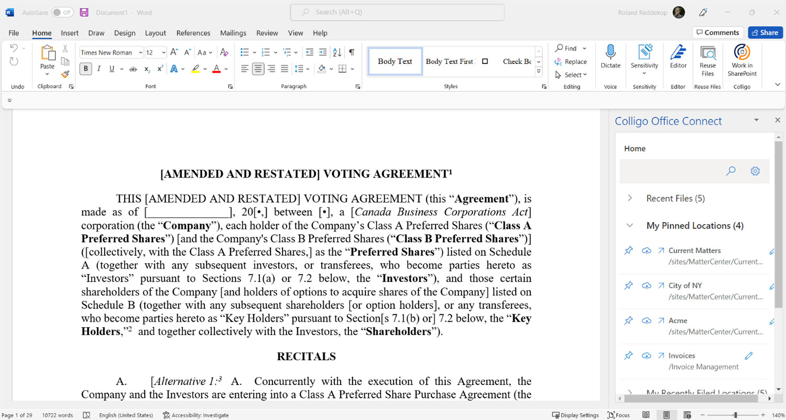
Task: Open the File menu
Action: [14, 33]
